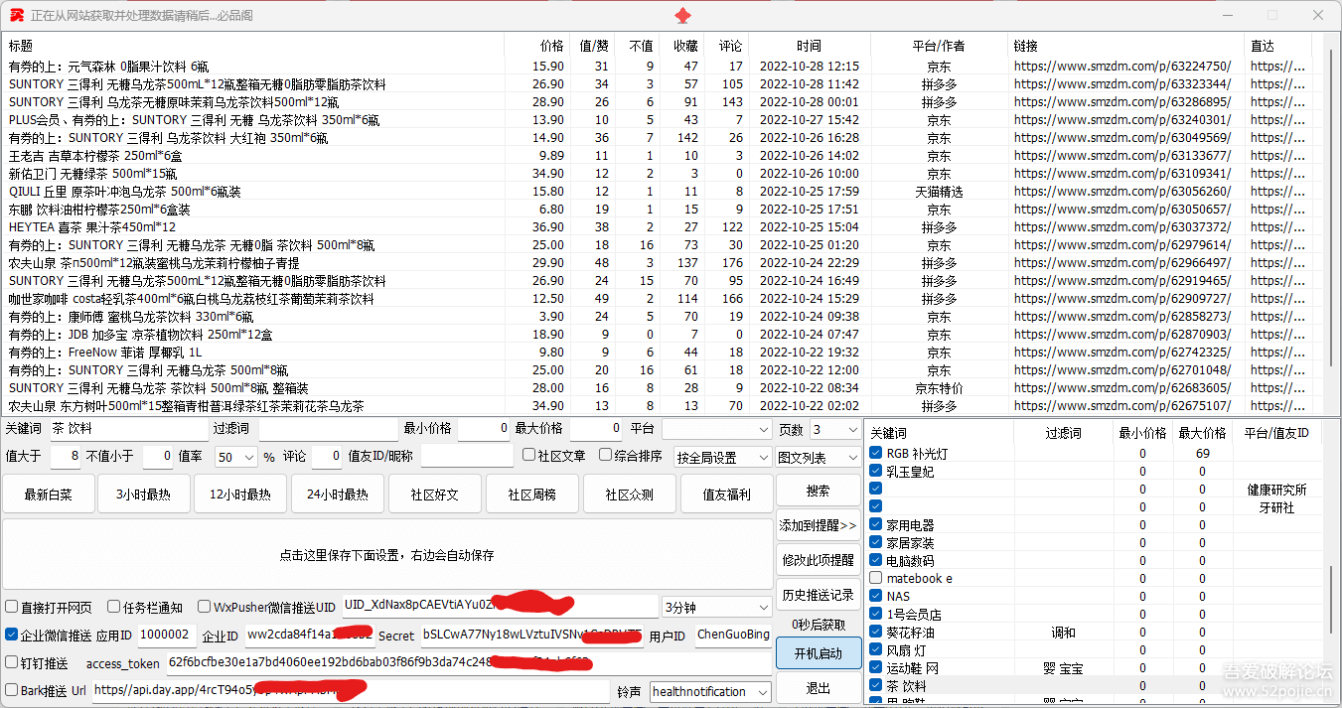
Task: Enable the 社区文章 checkbox
Action: tap(529, 455)
